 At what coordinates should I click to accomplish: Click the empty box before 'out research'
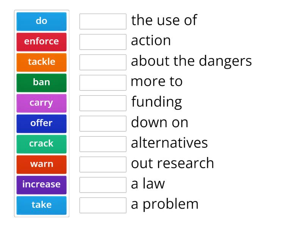[103, 165]
